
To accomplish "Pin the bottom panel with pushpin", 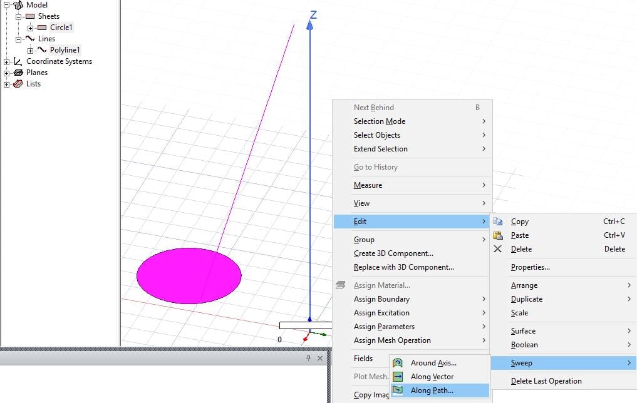I will 308,358.
